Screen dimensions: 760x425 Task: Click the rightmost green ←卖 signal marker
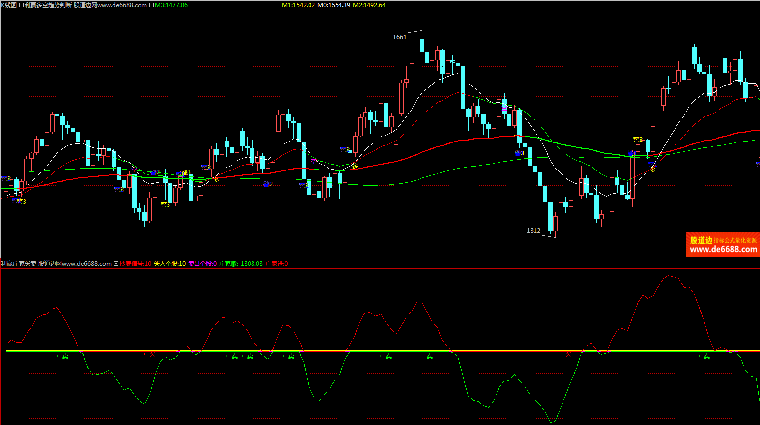pyautogui.click(x=704, y=356)
